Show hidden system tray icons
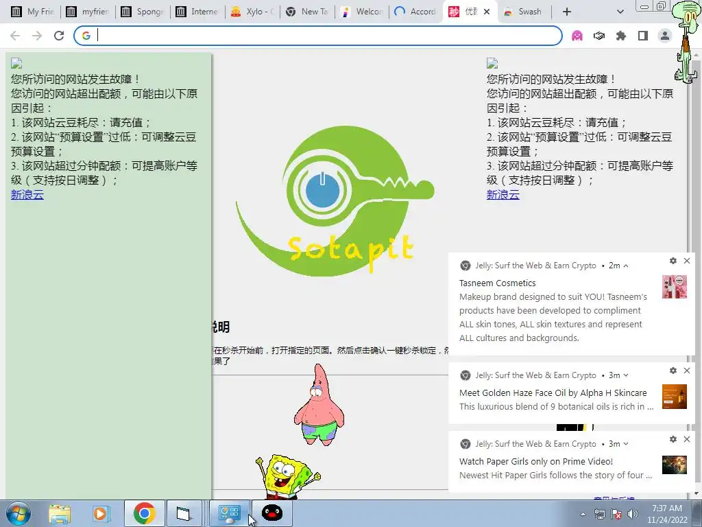This screenshot has width=702, height=527. pos(583,515)
